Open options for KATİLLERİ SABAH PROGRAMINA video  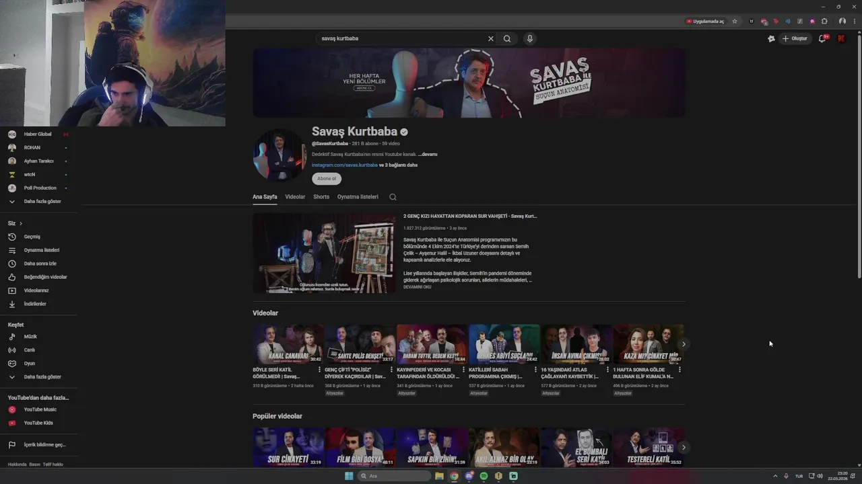(535, 370)
